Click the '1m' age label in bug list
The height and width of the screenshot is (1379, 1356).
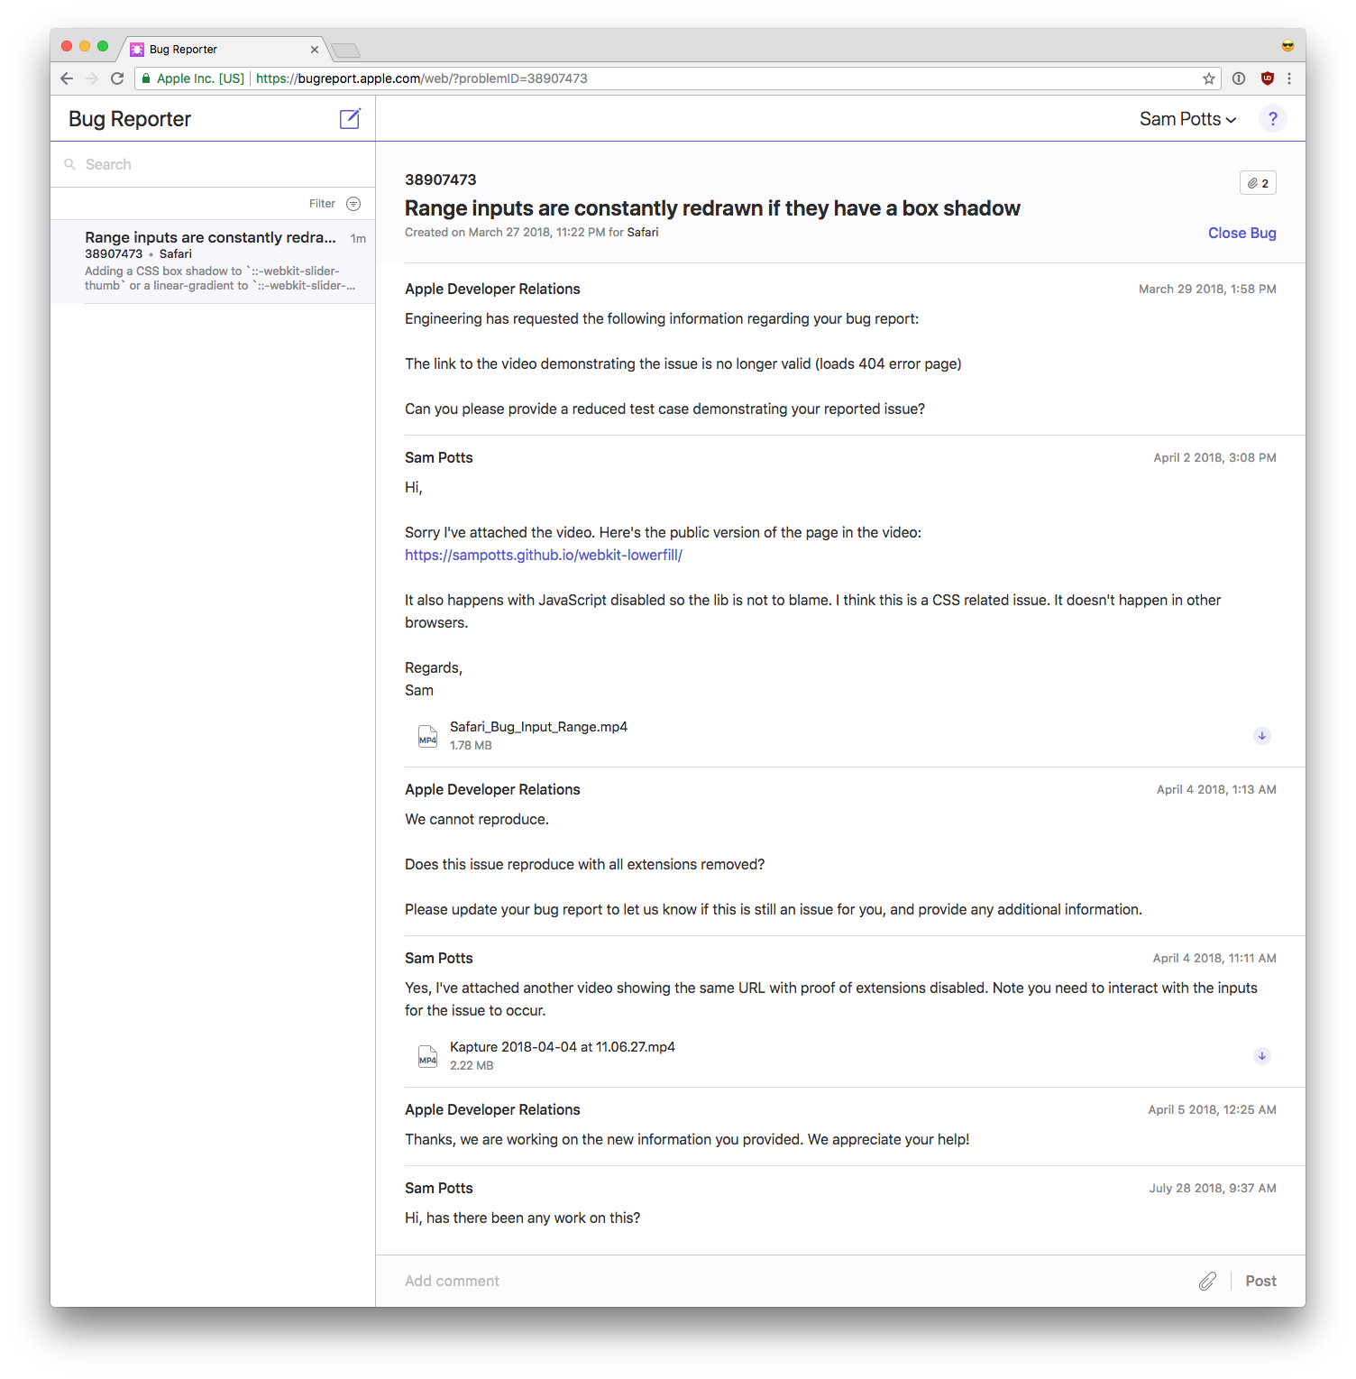tap(358, 239)
